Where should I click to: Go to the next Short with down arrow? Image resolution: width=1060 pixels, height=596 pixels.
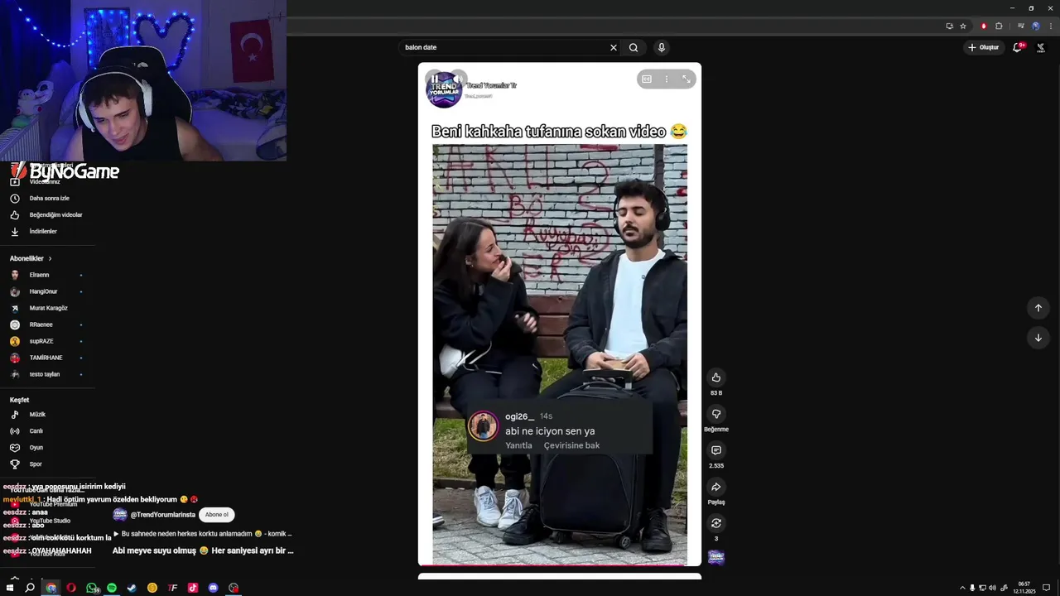[1038, 338]
